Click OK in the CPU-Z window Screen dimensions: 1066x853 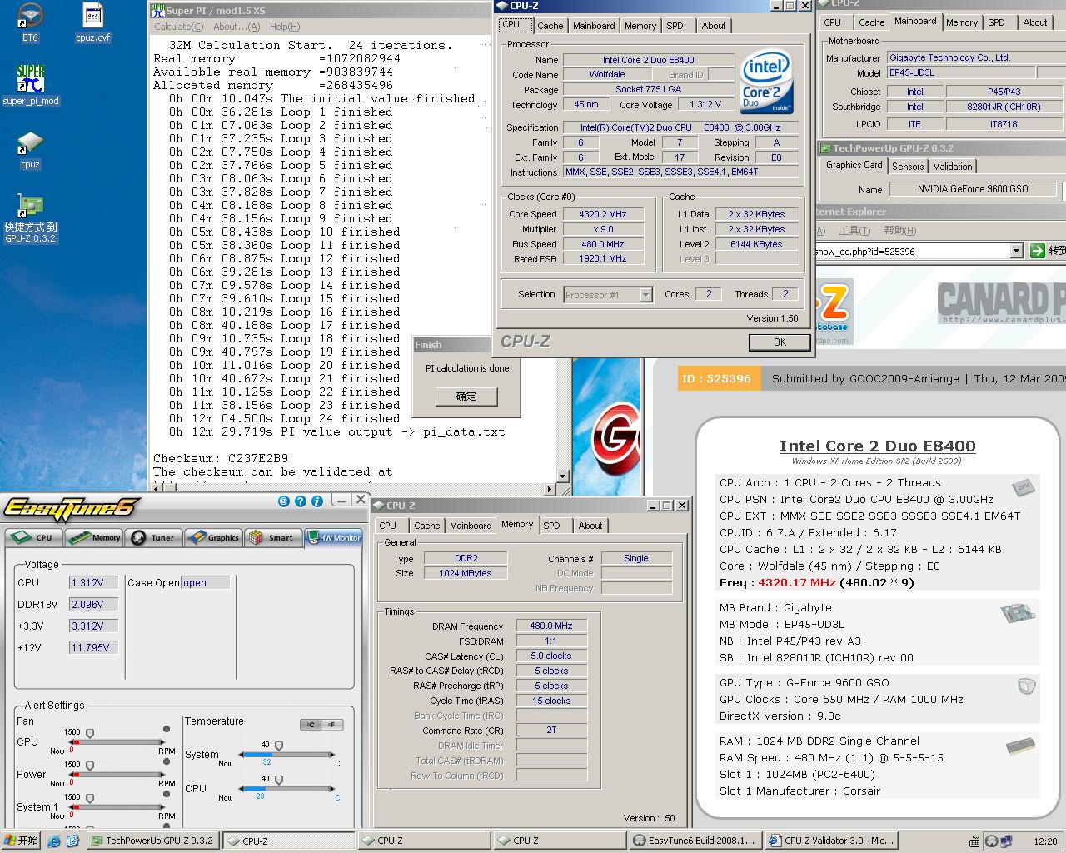(x=780, y=342)
